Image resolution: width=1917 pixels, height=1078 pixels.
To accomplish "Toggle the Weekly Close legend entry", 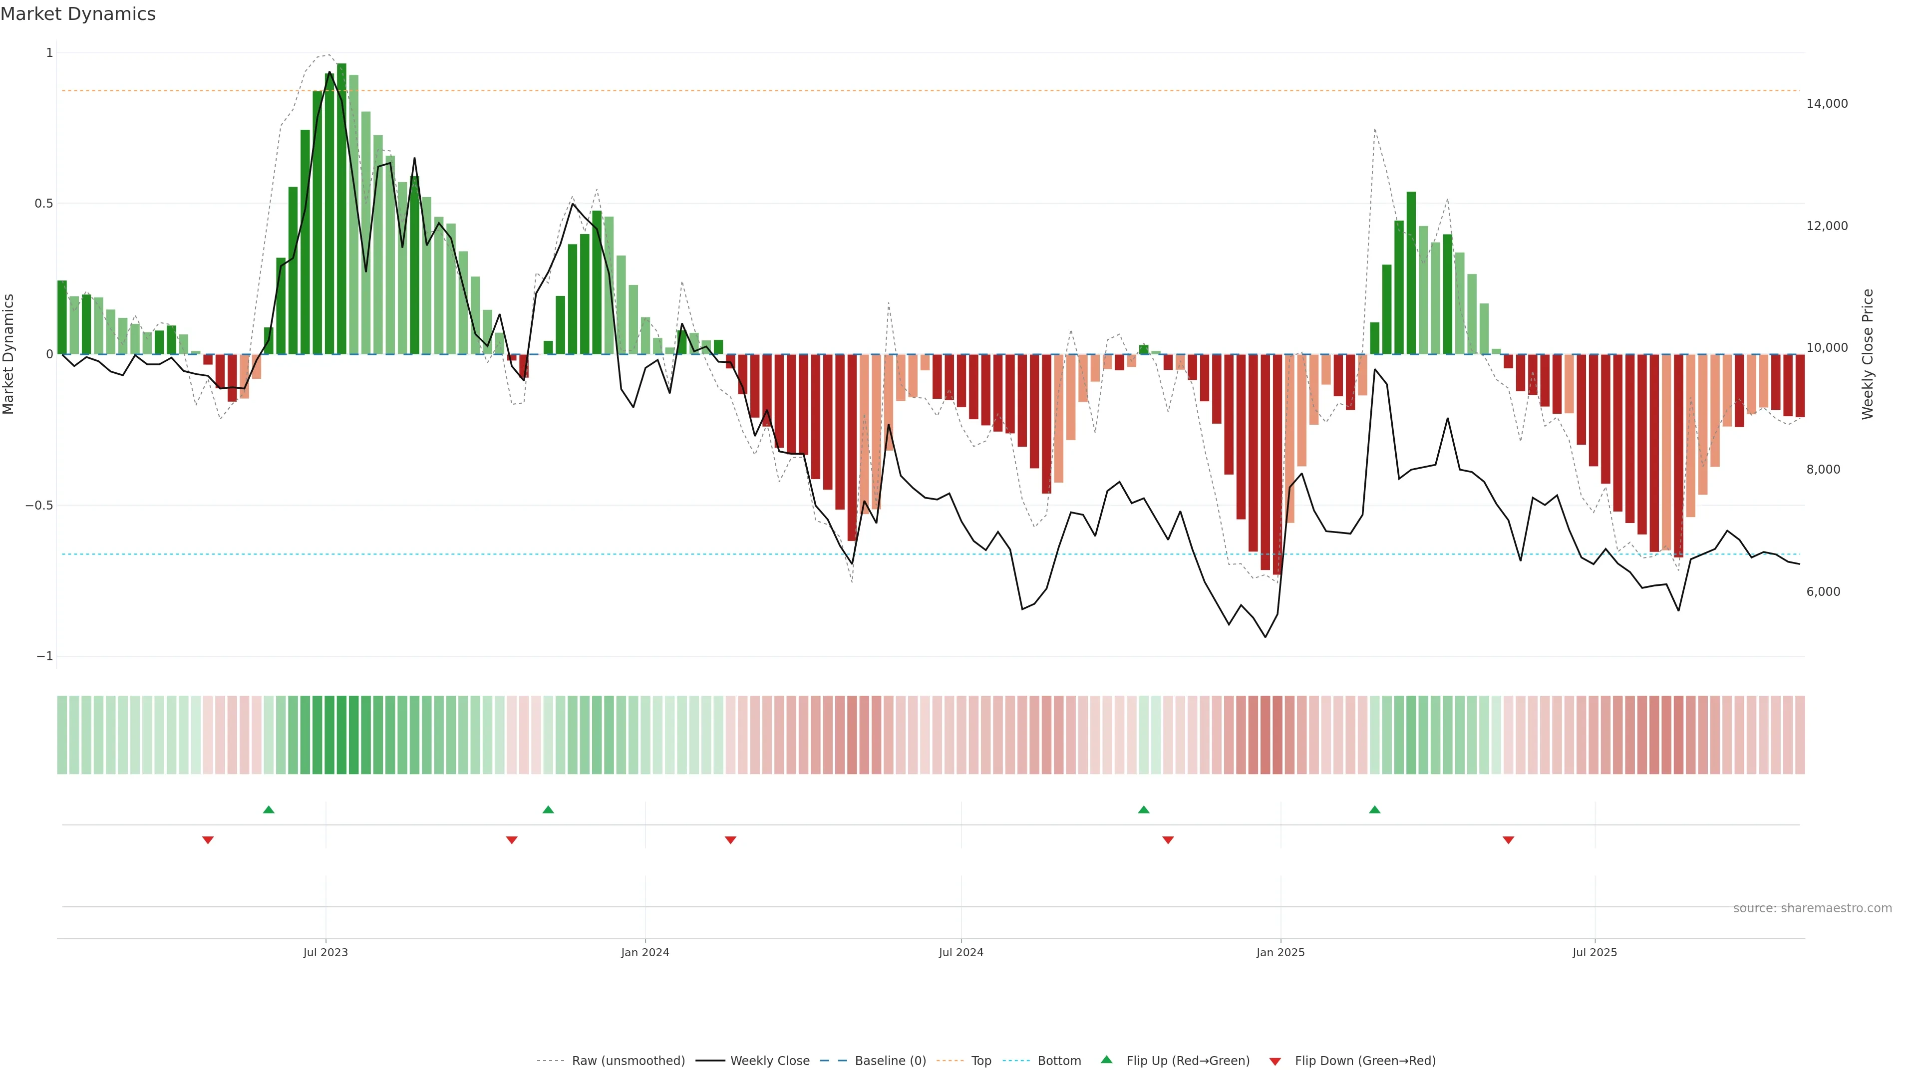I will 769,1061.
